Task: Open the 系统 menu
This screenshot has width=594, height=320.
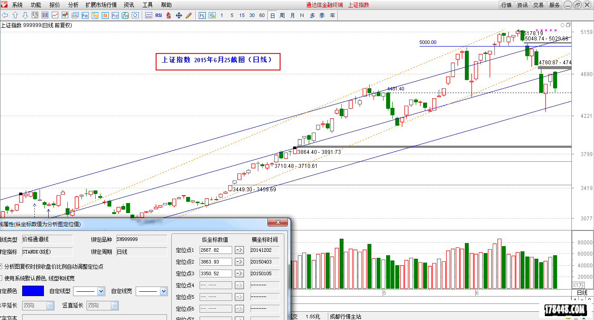Action: (x=17, y=5)
